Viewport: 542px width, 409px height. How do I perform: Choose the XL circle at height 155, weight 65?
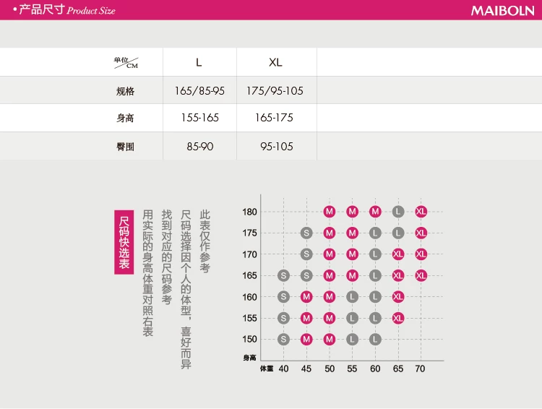(398, 318)
